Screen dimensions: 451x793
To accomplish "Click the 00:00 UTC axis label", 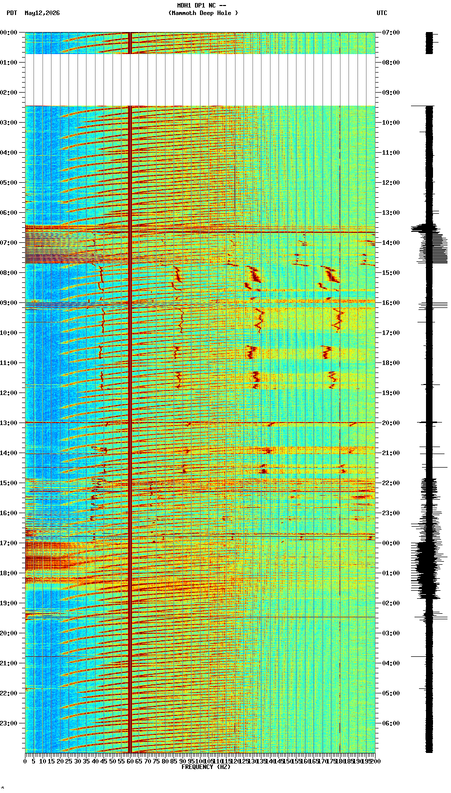I will 391,543.
